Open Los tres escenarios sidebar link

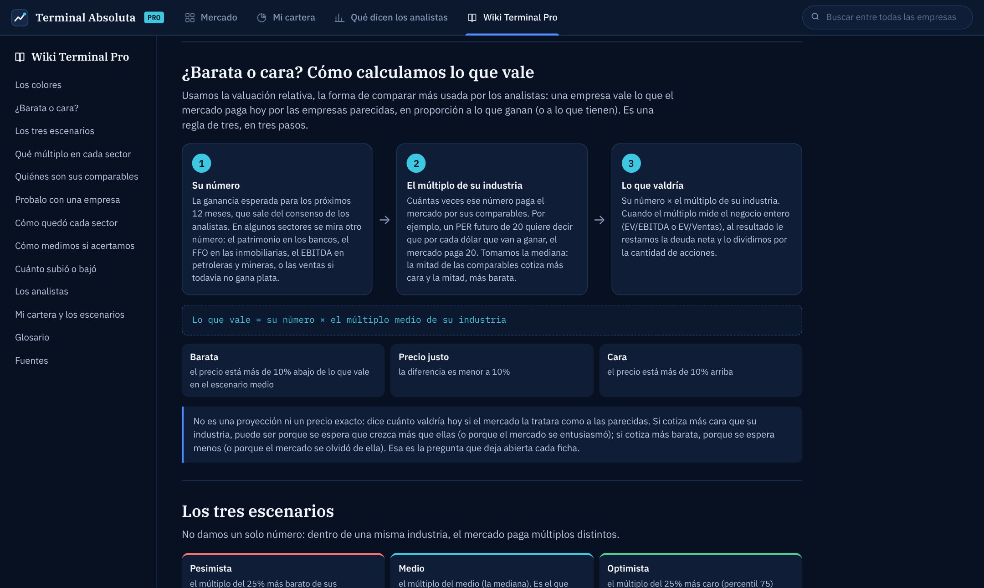55,131
